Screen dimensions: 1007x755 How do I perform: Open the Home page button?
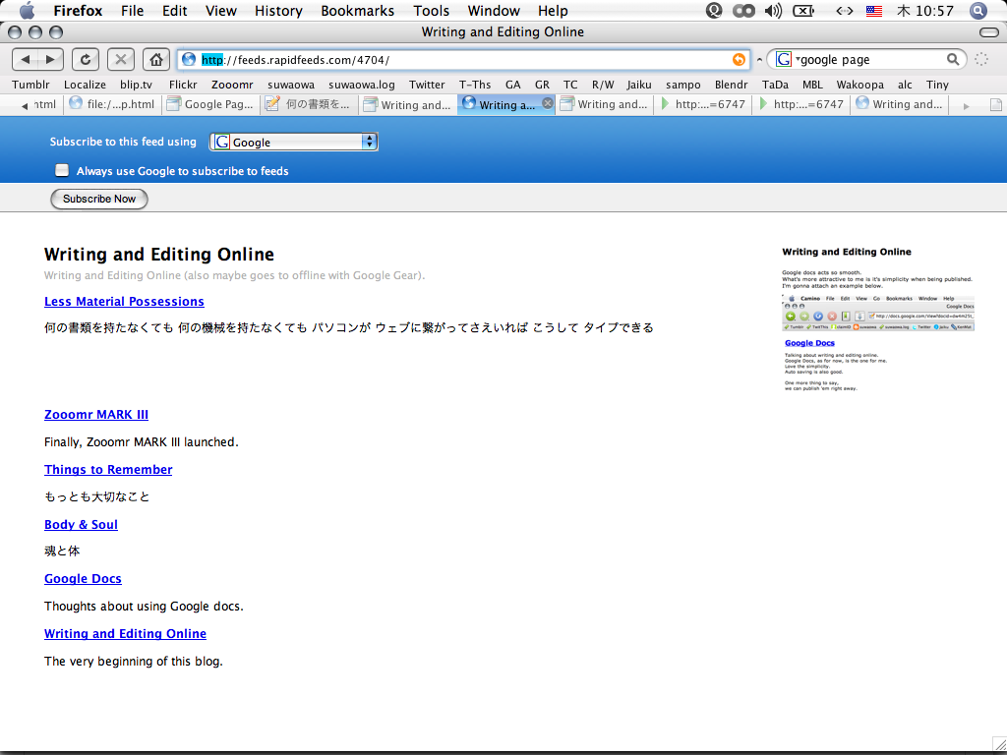pos(156,60)
